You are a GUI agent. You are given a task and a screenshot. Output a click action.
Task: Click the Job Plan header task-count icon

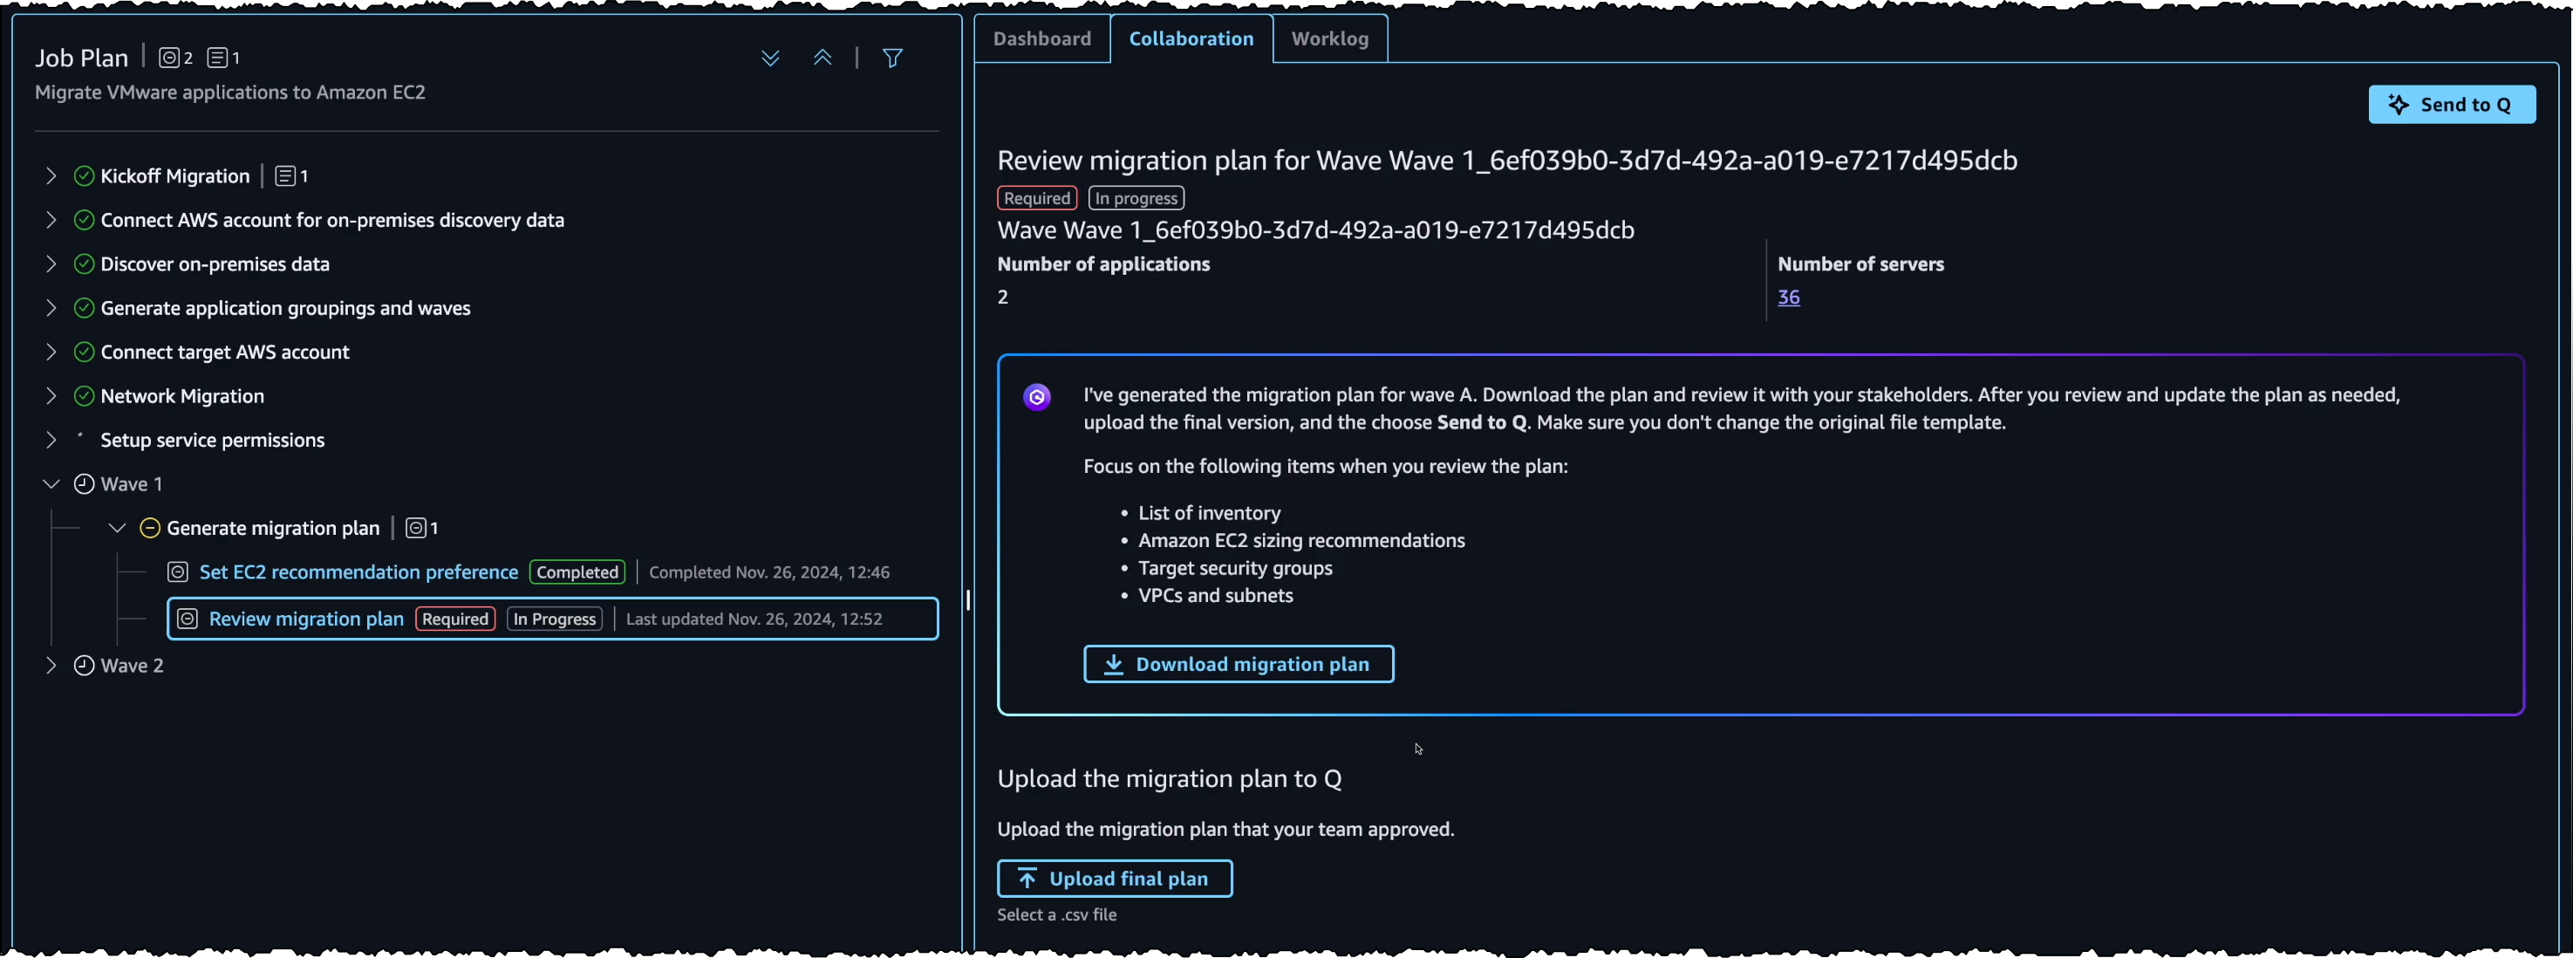click(170, 58)
